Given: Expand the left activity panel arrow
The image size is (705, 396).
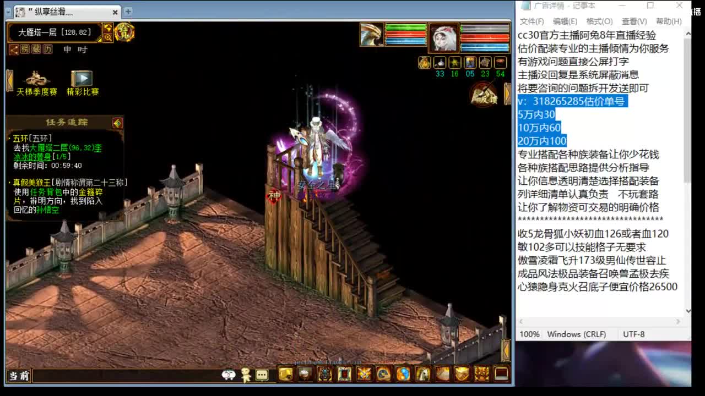Looking at the screenshot, I should point(9,80).
